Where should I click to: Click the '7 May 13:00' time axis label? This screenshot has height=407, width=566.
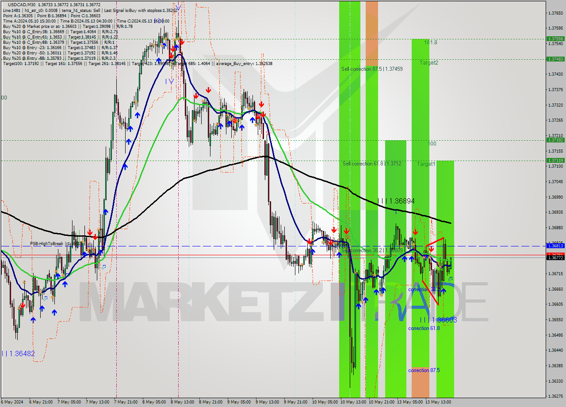click(98, 402)
